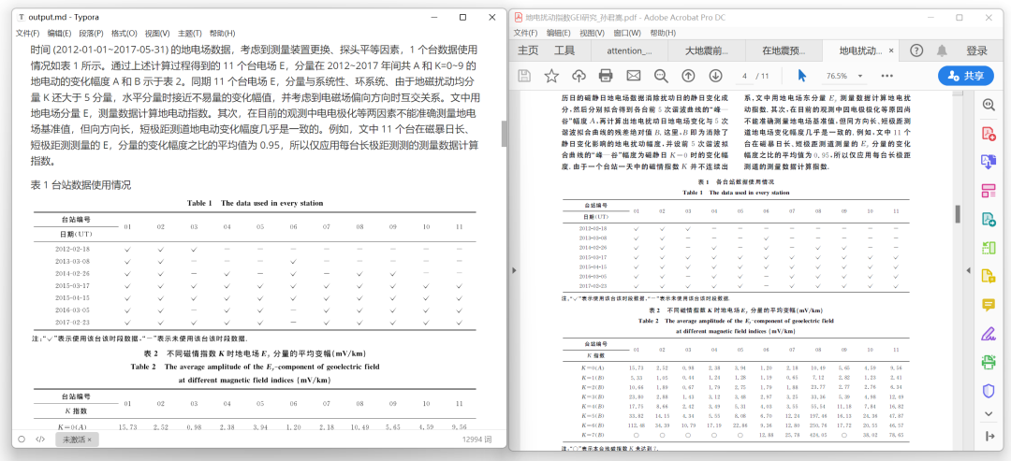Click the magnifier tool at the top of the right pane

pos(989,105)
